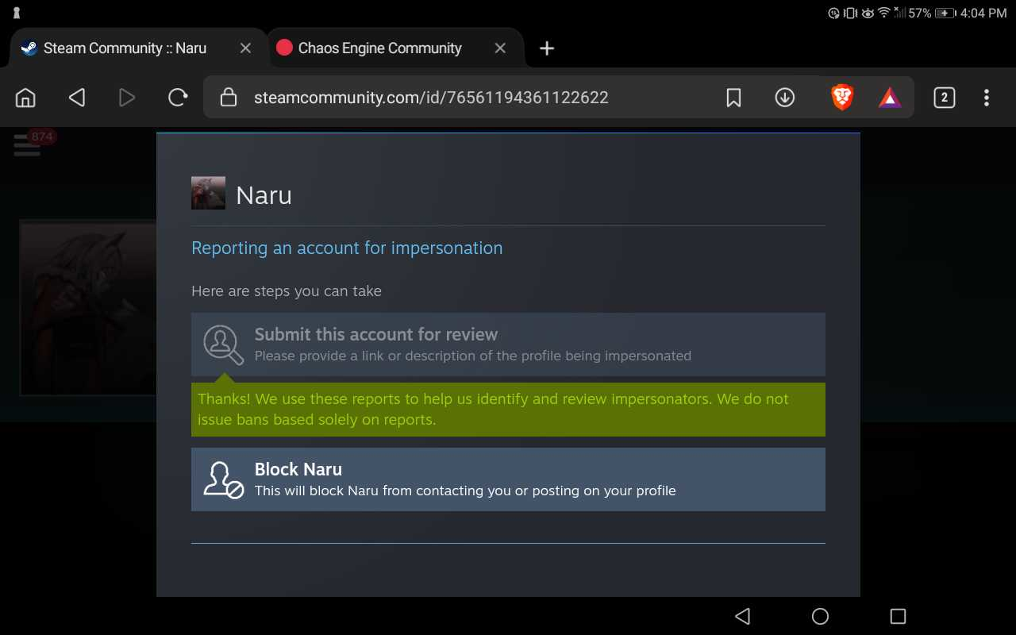This screenshot has height=635, width=1016.
Task: Tap the Android back navigation triangle
Action: pos(742,616)
